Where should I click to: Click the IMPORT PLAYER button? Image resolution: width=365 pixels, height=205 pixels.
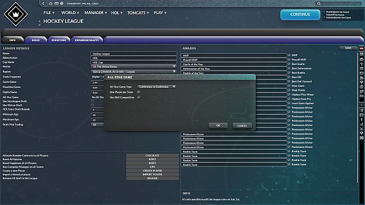click(x=153, y=174)
